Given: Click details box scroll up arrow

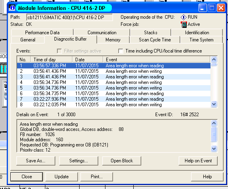Looking at the screenshot, I should coord(214,123).
